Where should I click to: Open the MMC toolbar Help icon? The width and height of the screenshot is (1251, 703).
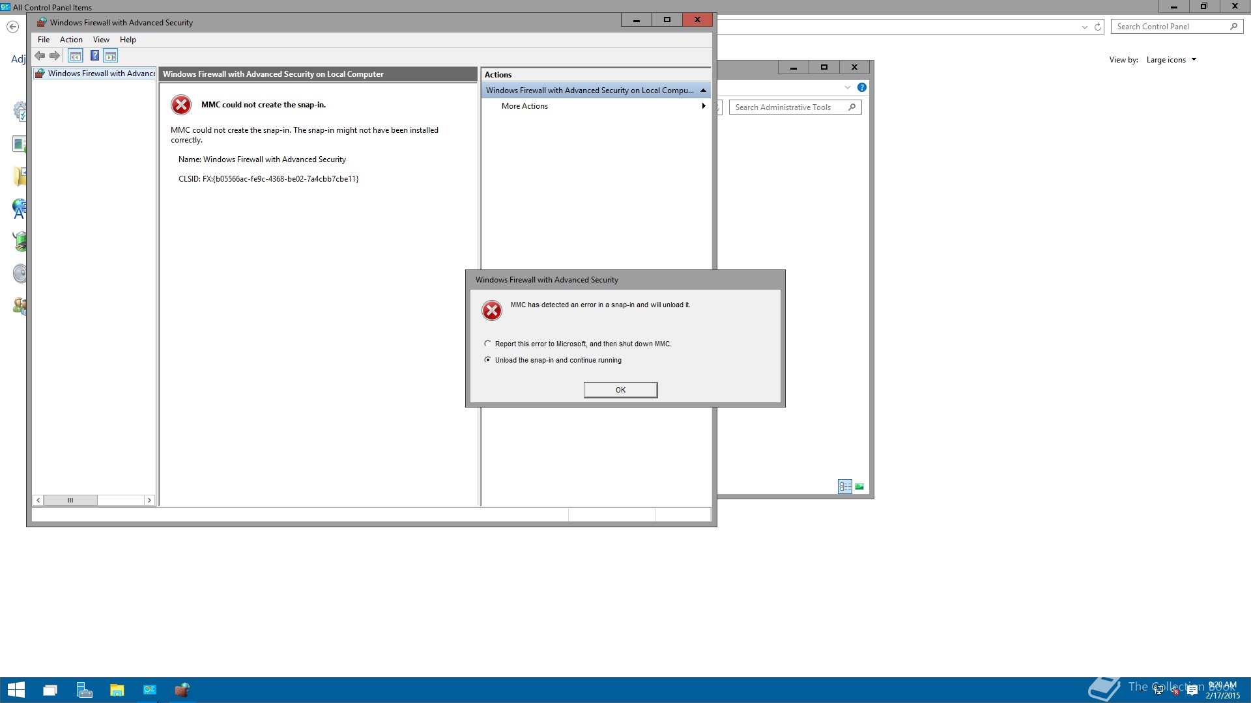tap(94, 56)
